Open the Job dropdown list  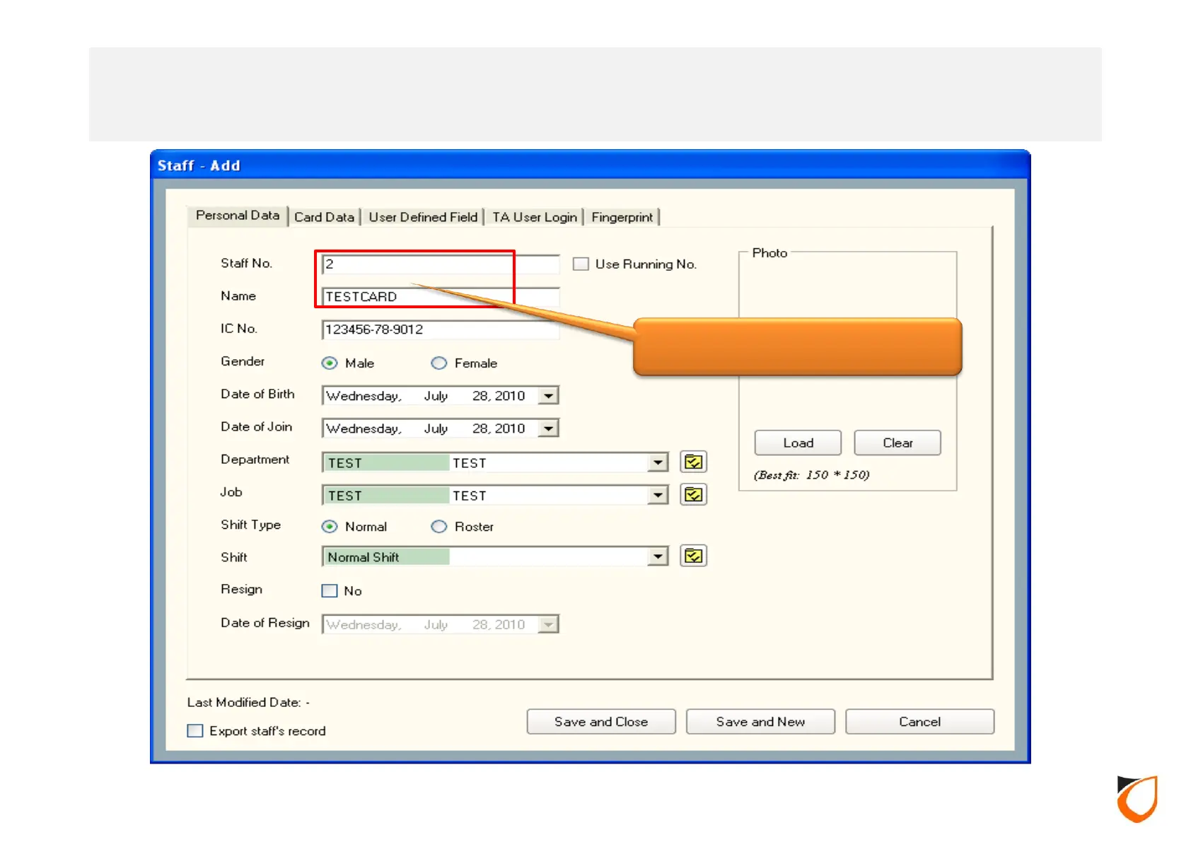[658, 496]
